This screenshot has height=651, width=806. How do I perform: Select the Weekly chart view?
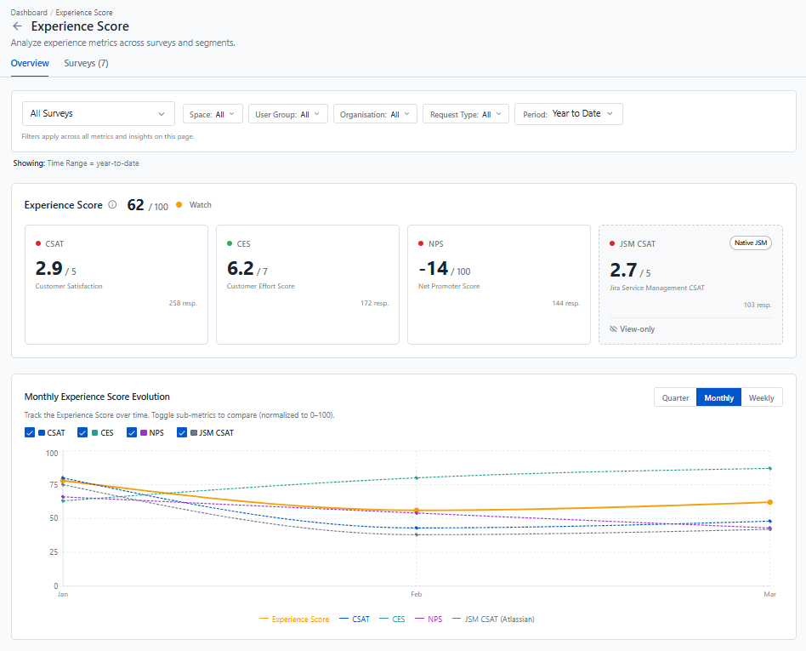761,397
